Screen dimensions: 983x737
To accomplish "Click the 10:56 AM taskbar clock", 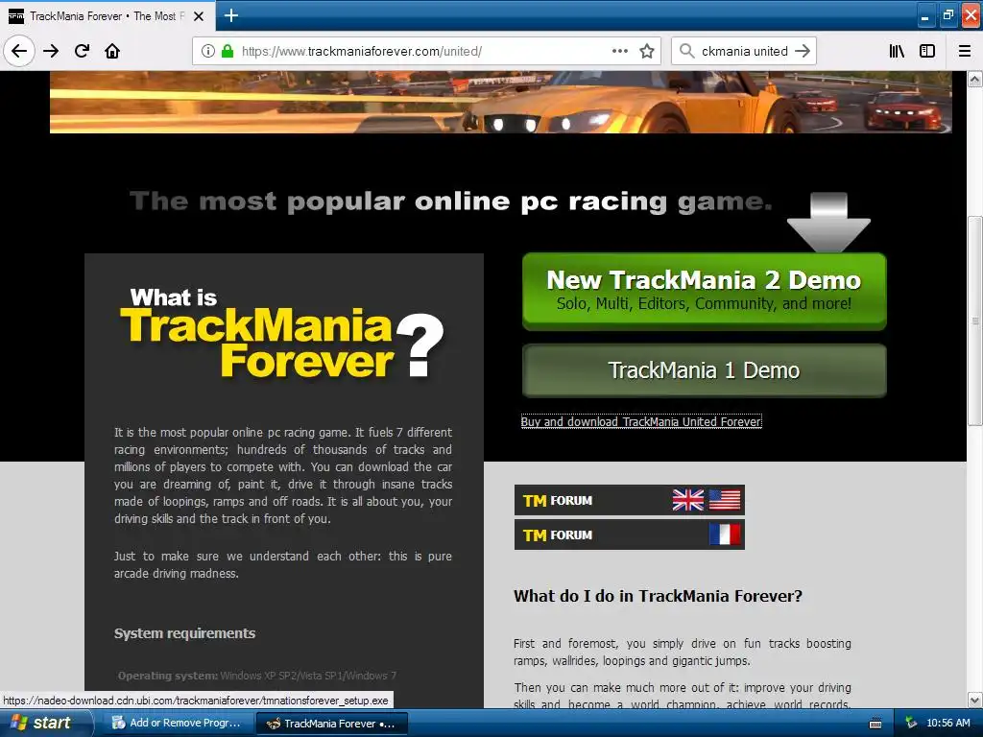I will pos(947,723).
